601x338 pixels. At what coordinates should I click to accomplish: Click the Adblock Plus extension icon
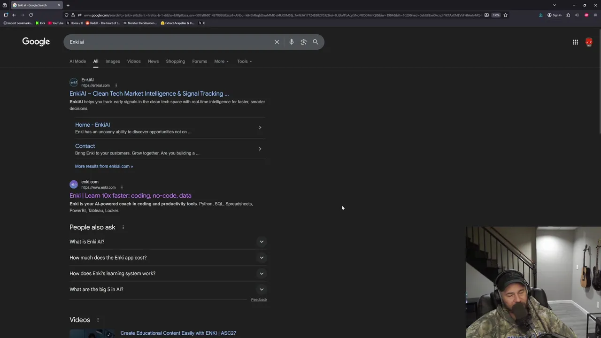(586, 15)
